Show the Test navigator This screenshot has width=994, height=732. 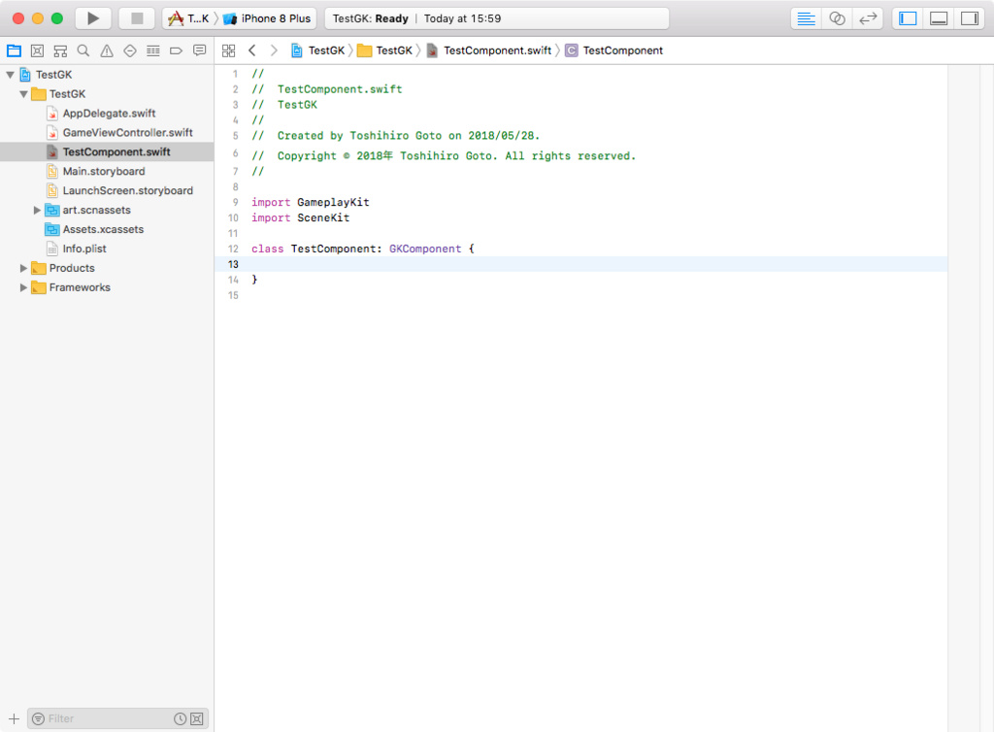130,50
